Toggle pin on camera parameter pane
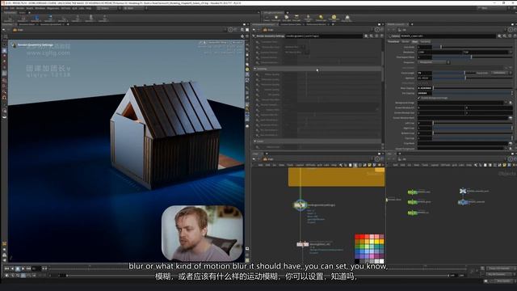 coord(511,30)
